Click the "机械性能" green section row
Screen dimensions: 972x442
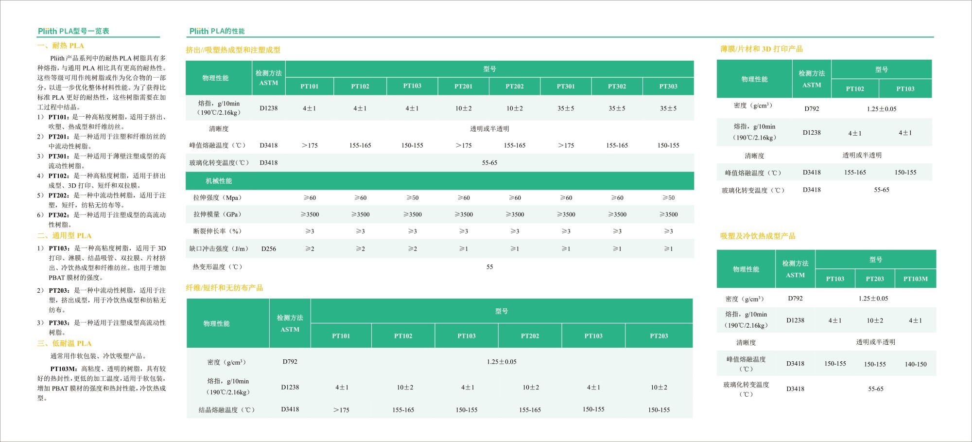coord(440,181)
